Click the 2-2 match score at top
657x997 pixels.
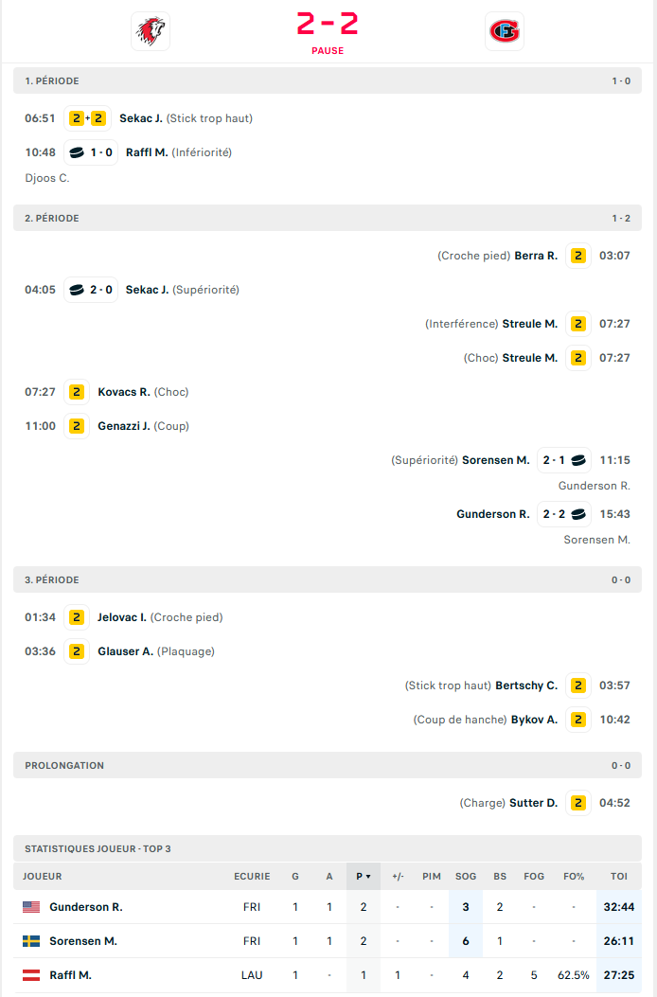[328, 25]
